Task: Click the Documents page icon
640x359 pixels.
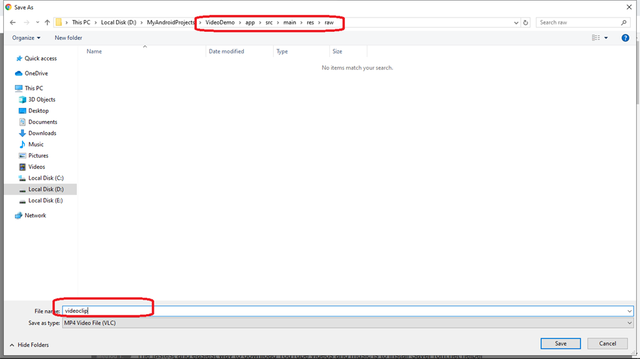Action: (x=22, y=122)
